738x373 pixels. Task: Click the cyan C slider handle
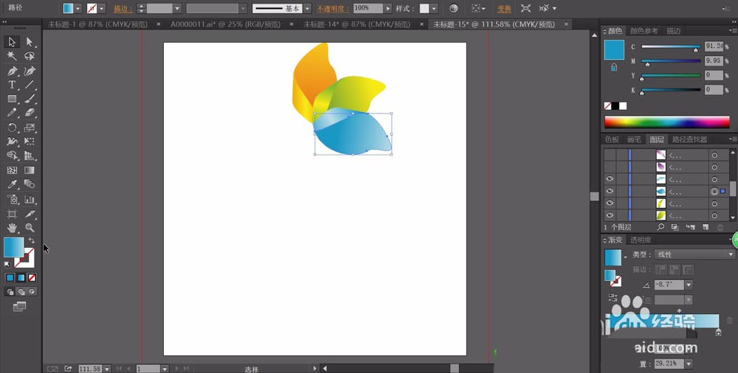(x=696, y=49)
